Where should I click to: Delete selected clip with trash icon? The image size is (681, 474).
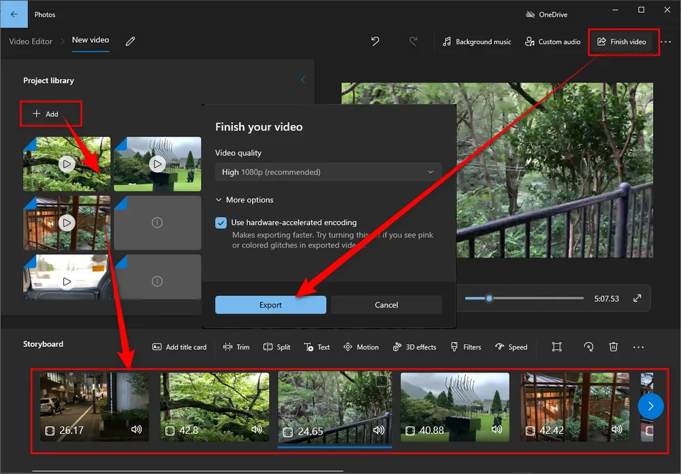(613, 347)
